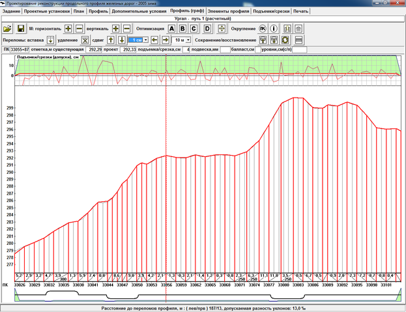This screenshot has width=406, height=312.
Task: Zoom in horizontal scale with plus
Action: 68,29
